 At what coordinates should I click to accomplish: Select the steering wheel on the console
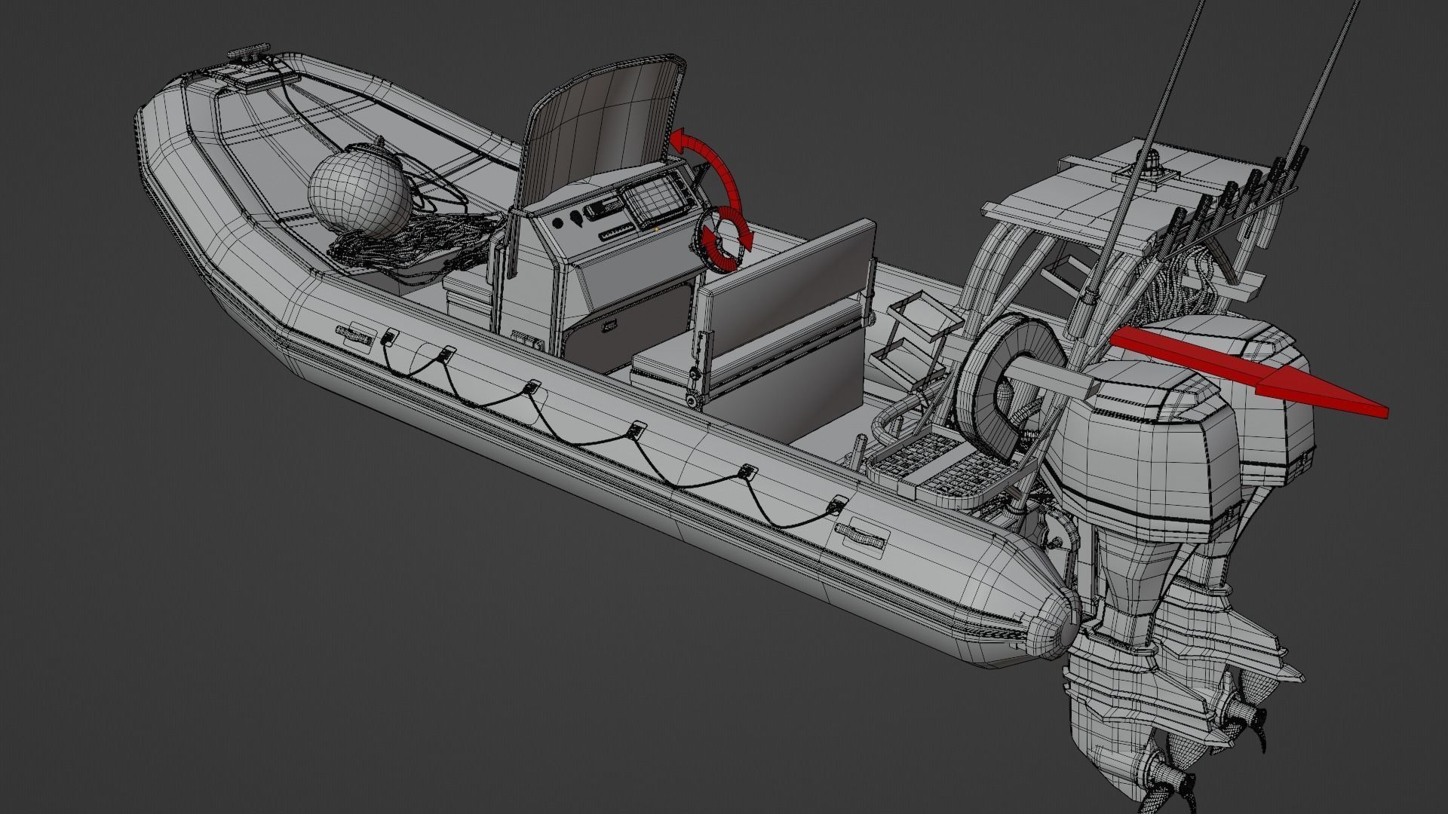point(722,240)
